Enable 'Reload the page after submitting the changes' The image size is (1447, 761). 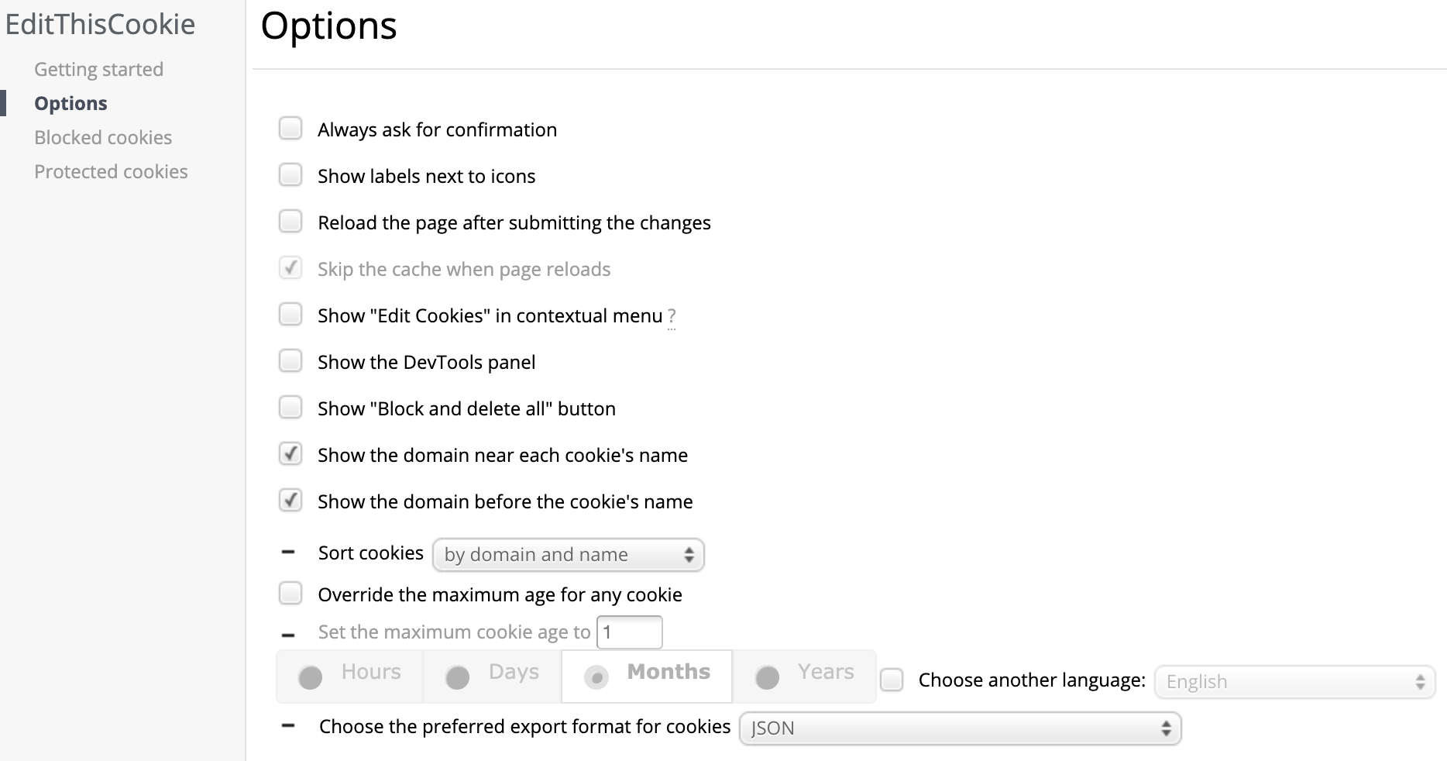coord(290,222)
